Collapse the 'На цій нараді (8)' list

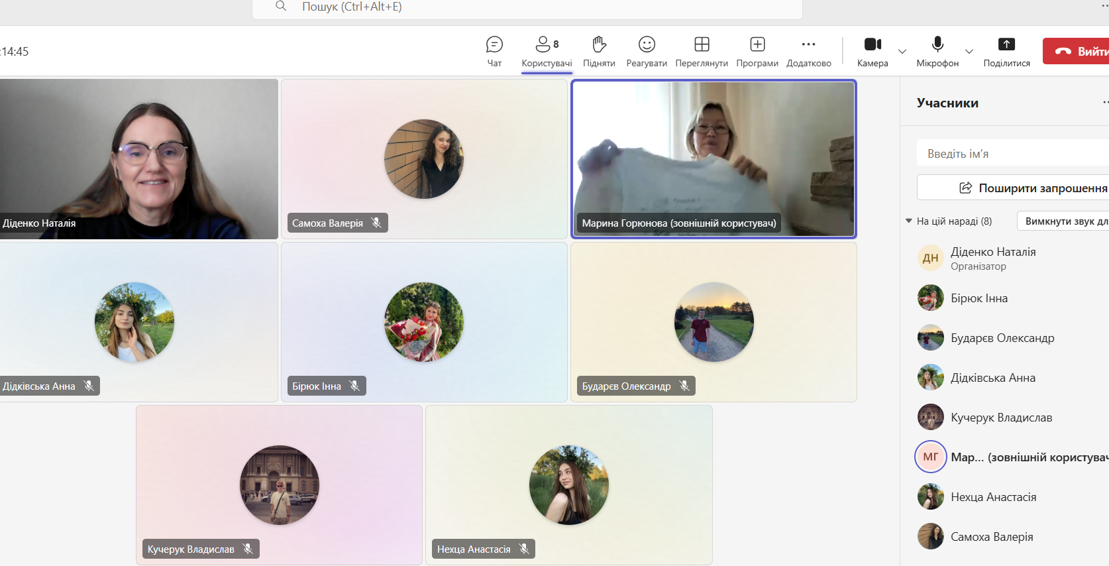tap(909, 221)
